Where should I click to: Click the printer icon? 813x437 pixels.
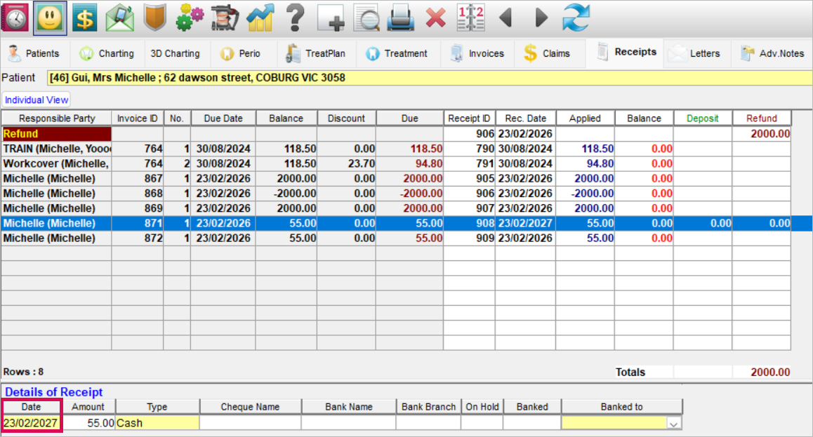tap(401, 18)
